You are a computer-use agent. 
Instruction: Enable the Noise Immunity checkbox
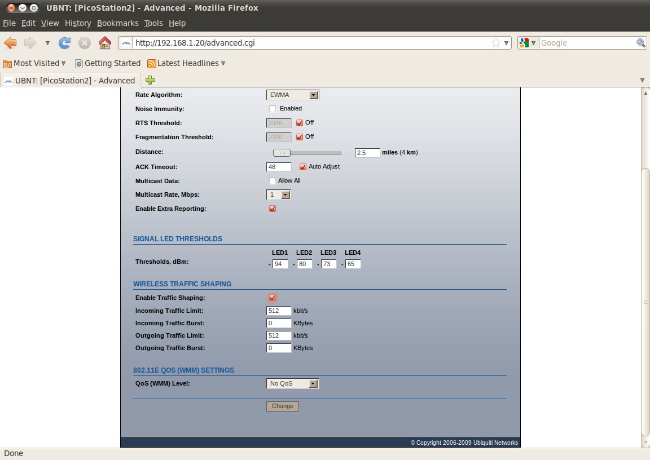coord(273,109)
